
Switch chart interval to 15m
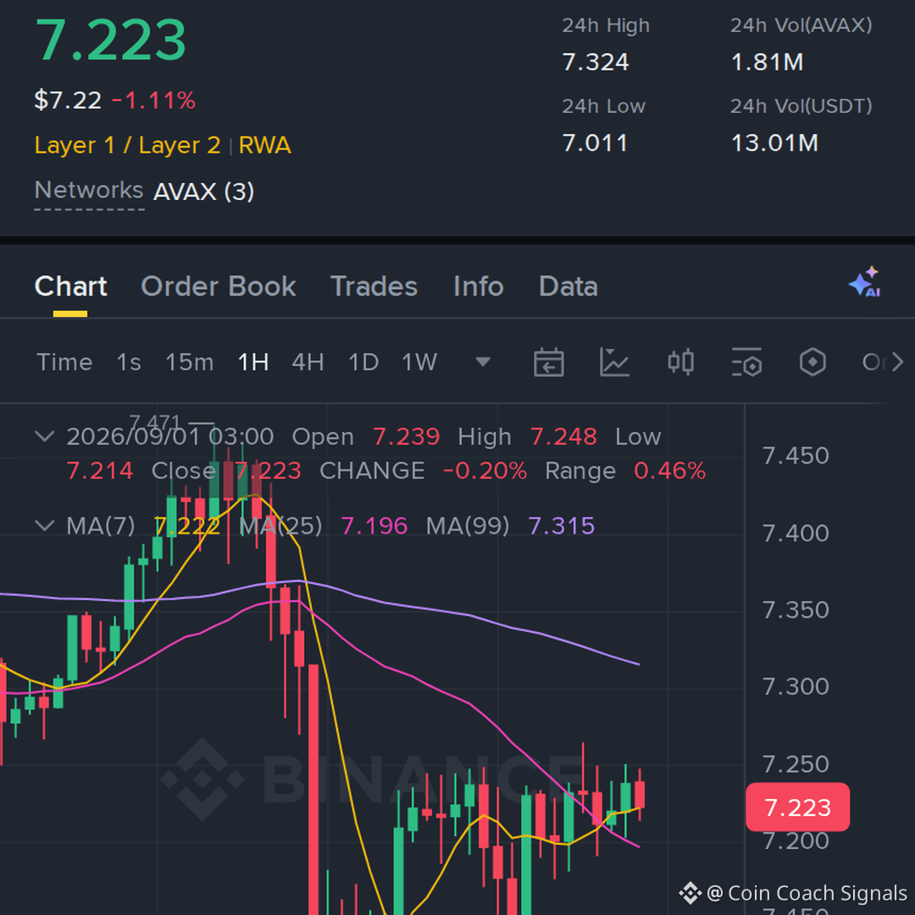pos(189,363)
